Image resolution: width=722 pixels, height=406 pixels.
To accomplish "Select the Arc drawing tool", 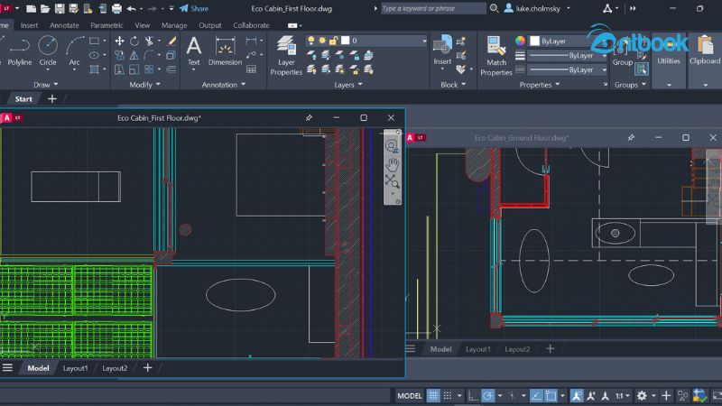I will (74, 51).
